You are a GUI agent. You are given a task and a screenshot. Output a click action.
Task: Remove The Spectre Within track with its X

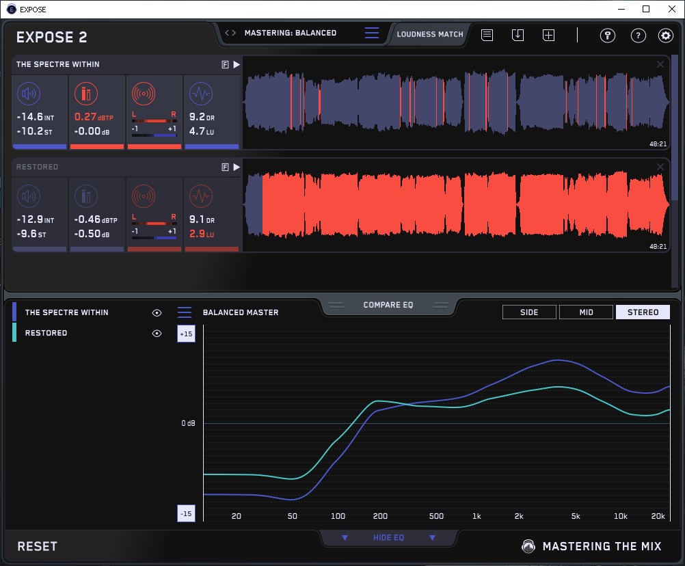pyautogui.click(x=660, y=64)
